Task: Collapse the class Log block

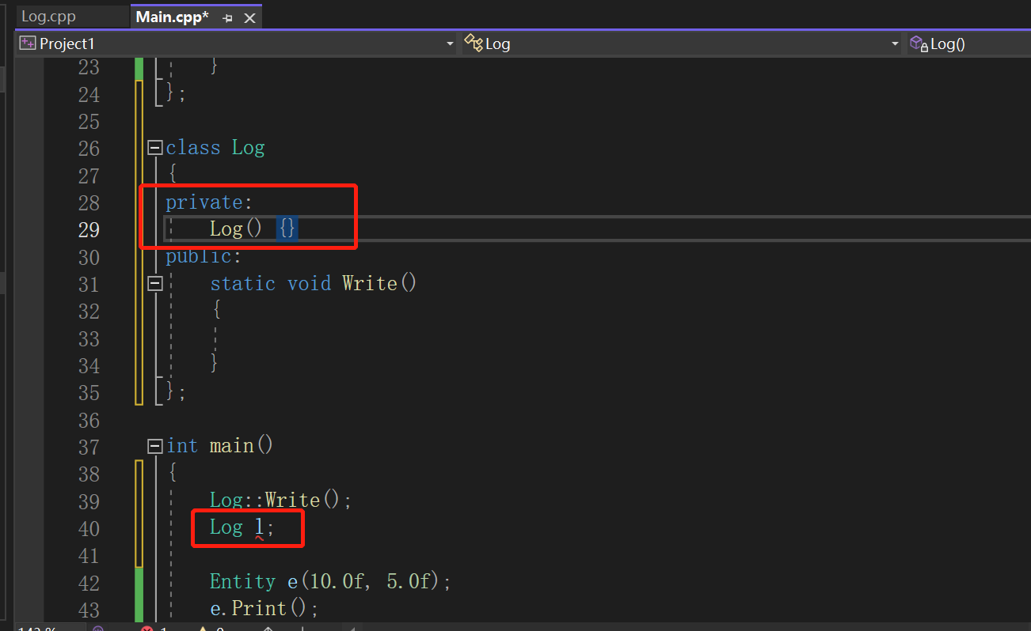Action: 154,148
